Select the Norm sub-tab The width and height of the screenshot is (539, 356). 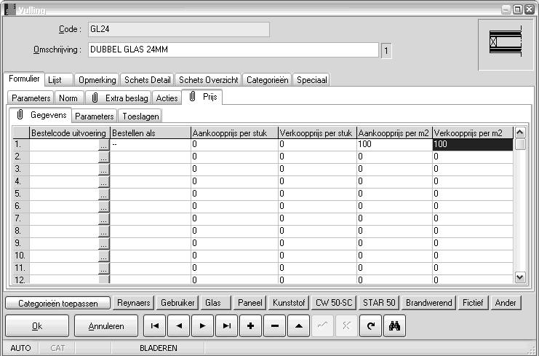69,98
